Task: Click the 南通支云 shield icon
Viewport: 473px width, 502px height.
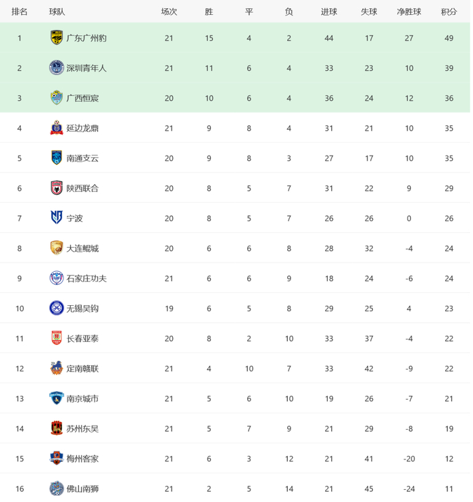Action: [57, 158]
